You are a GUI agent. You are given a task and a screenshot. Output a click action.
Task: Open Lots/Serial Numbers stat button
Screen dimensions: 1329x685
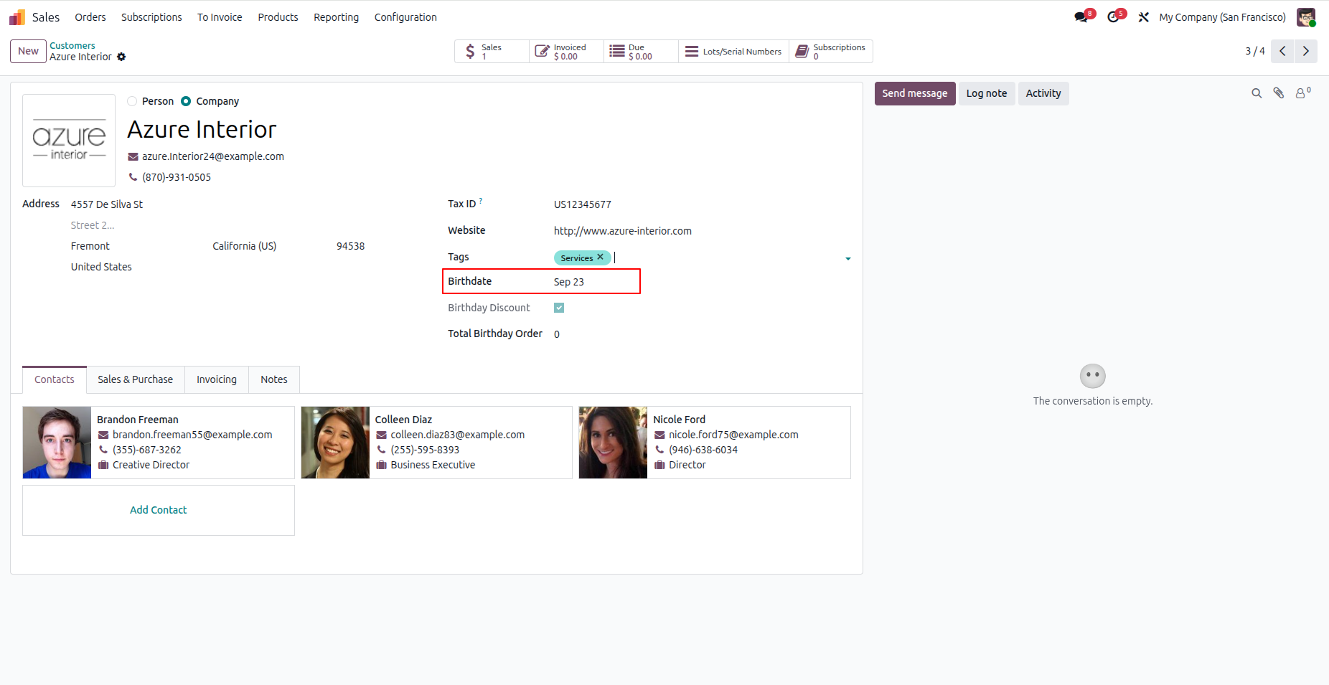[x=733, y=52]
